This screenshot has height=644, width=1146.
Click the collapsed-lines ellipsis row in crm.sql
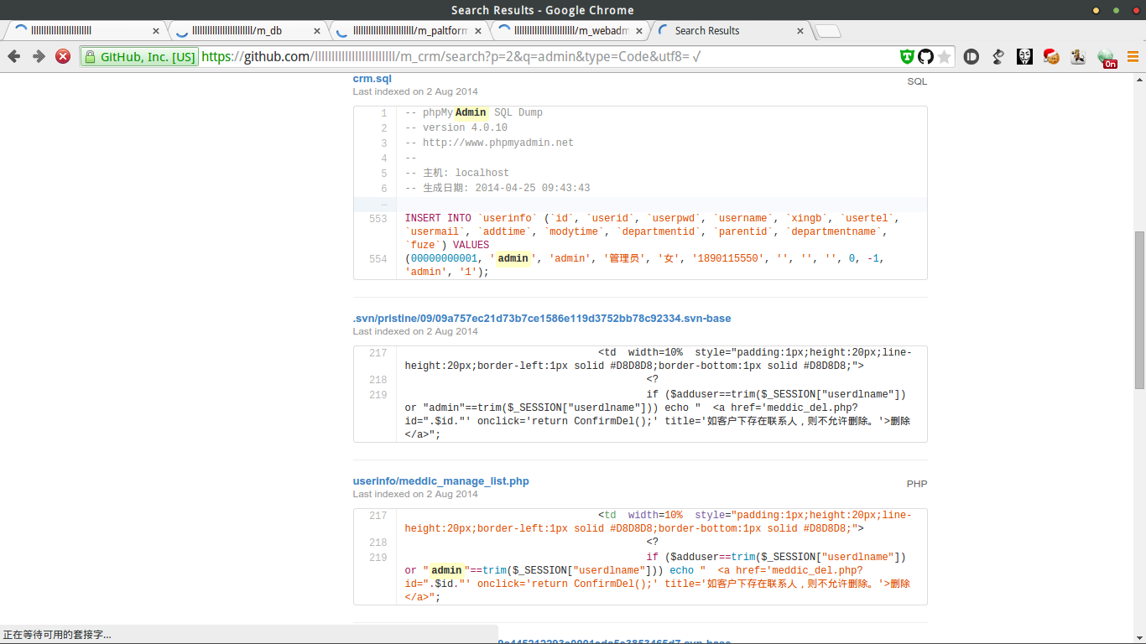(x=640, y=204)
